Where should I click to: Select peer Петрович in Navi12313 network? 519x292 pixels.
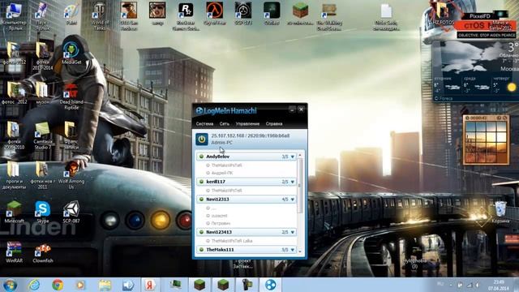pyautogui.click(x=221, y=224)
